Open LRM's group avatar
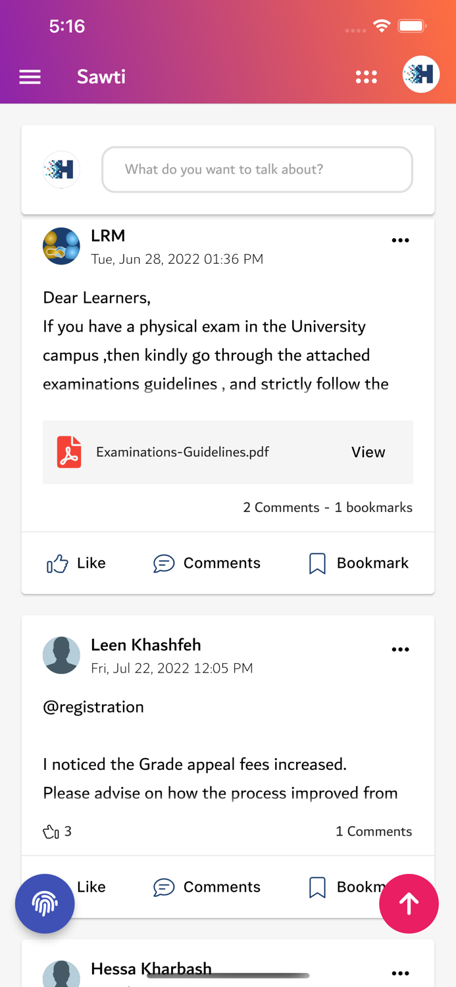This screenshot has width=456, height=987. 61,246
